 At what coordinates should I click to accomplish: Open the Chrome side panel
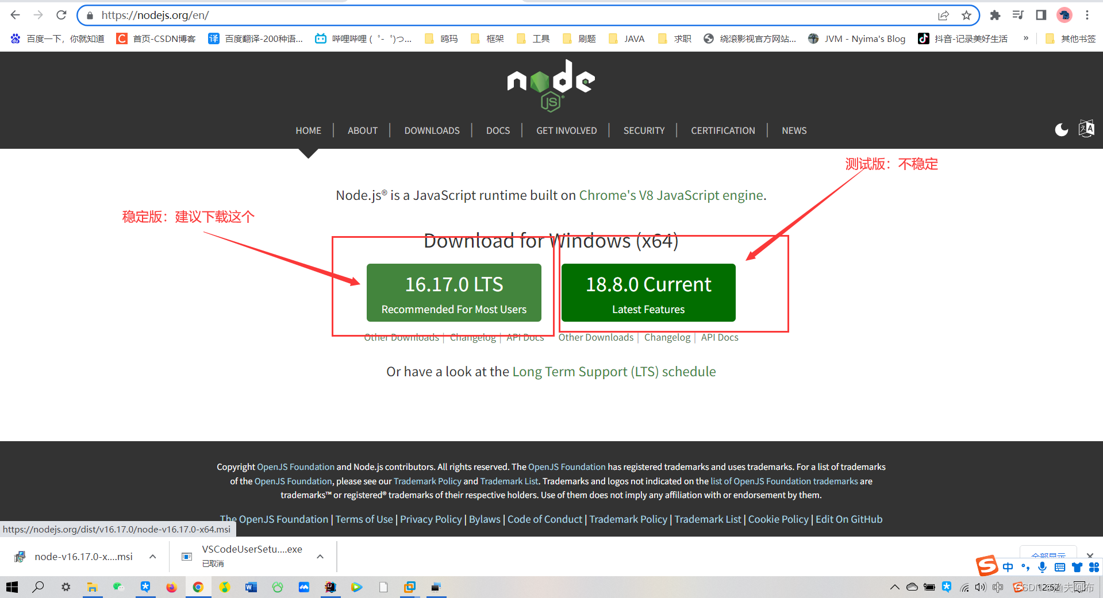pos(1041,16)
